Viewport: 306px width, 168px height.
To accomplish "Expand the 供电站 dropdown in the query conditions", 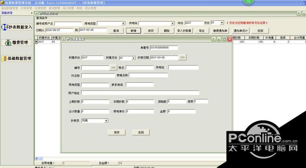I will [x=173, y=24].
